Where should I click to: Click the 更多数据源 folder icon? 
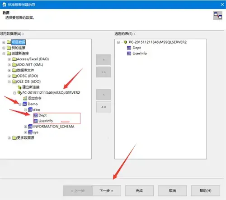tap(14, 138)
